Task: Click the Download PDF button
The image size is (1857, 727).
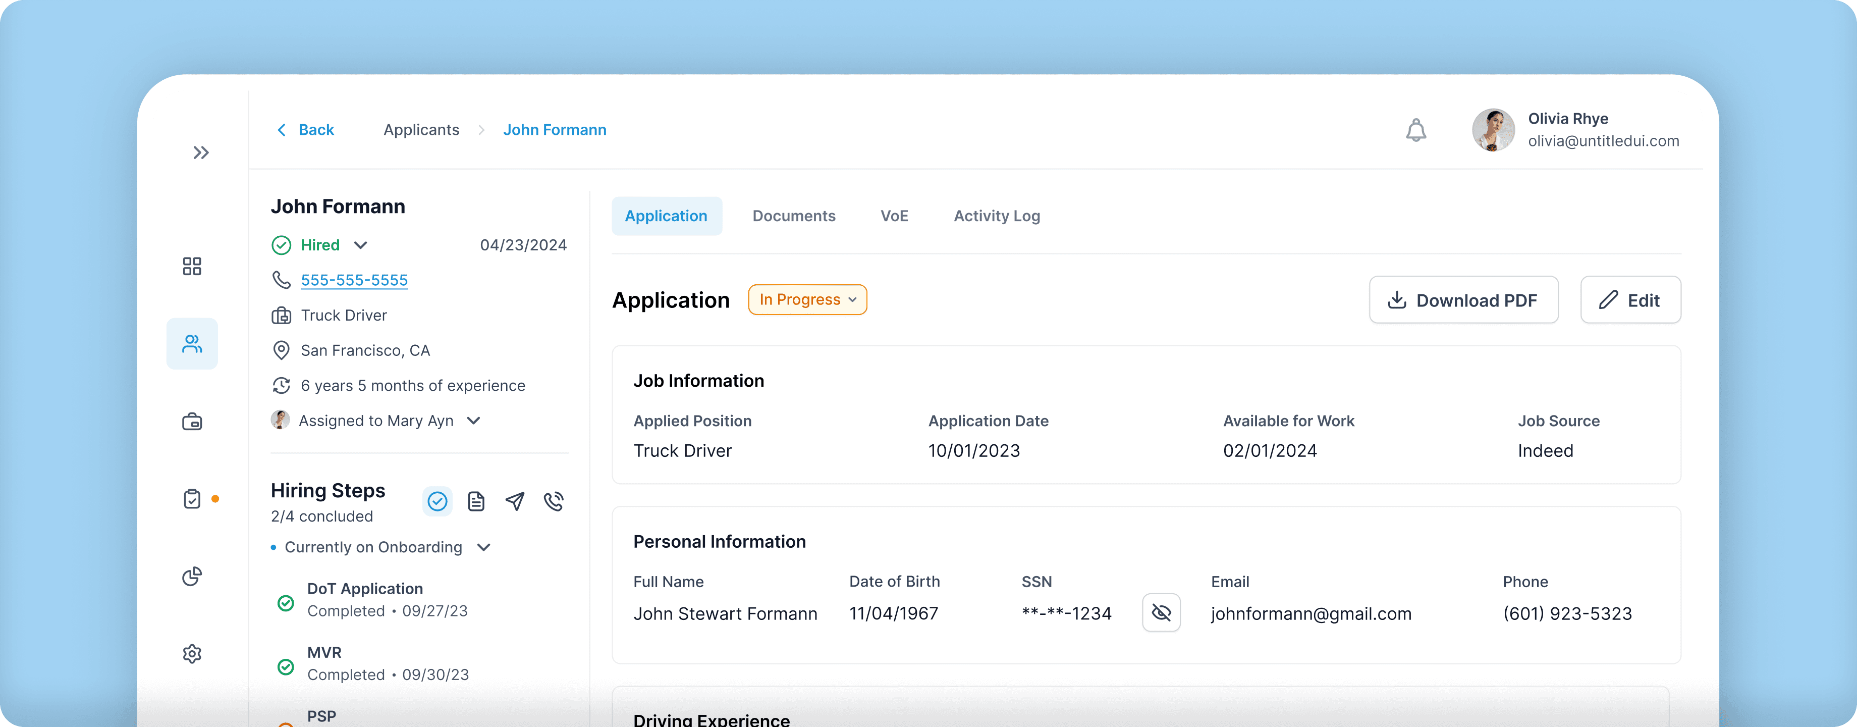Action: tap(1463, 300)
